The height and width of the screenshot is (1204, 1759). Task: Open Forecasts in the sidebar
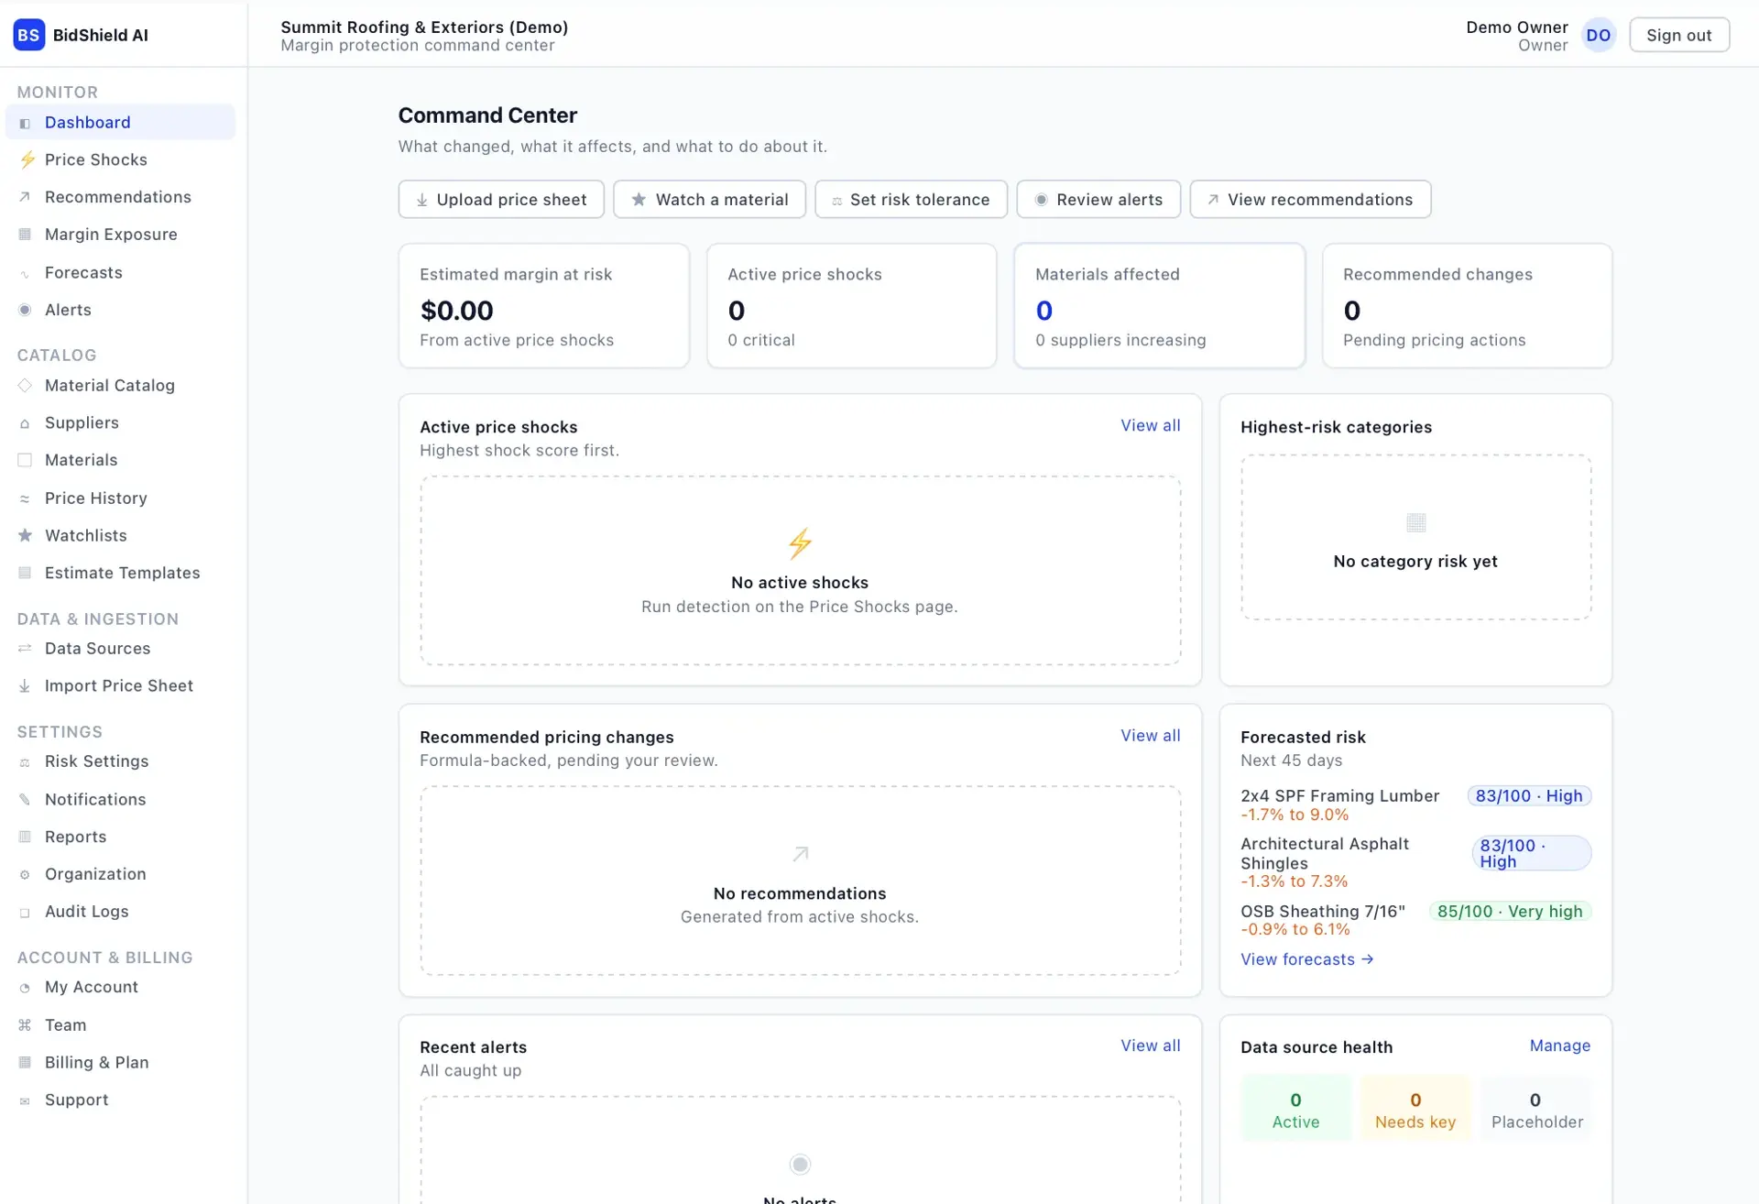(120, 272)
